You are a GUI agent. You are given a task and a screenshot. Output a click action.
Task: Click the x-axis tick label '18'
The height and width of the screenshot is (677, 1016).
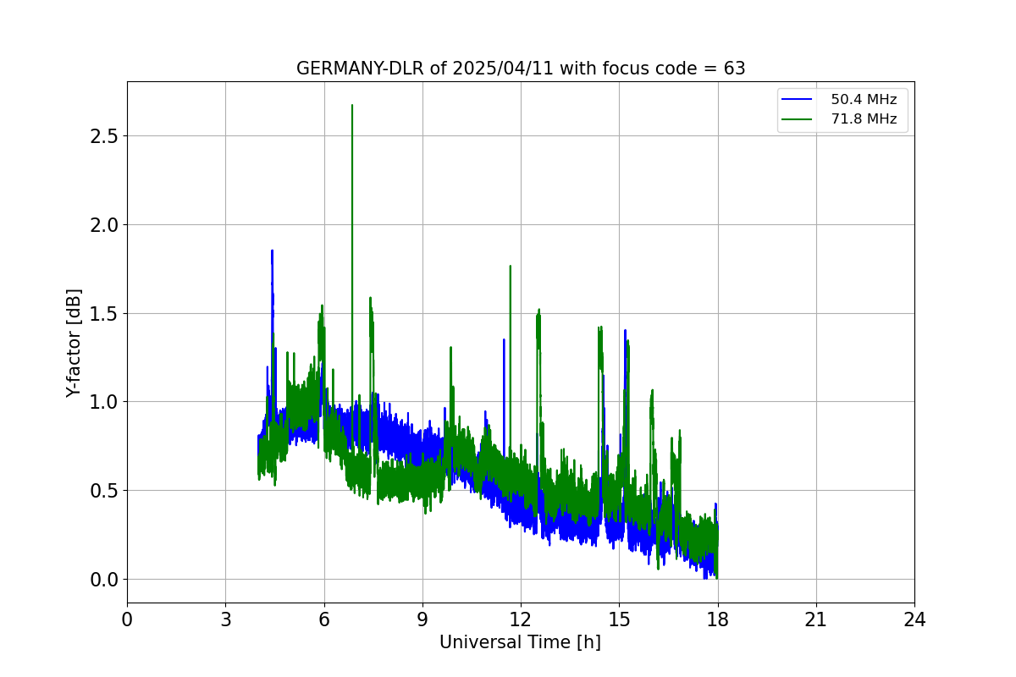click(x=718, y=619)
